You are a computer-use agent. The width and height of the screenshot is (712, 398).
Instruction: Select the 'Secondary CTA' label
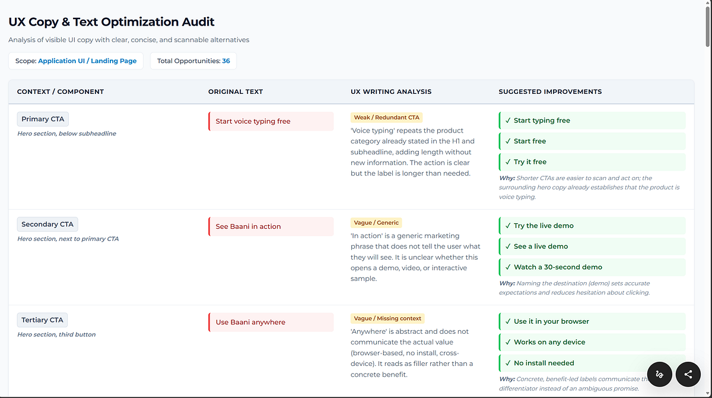tap(47, 224)
